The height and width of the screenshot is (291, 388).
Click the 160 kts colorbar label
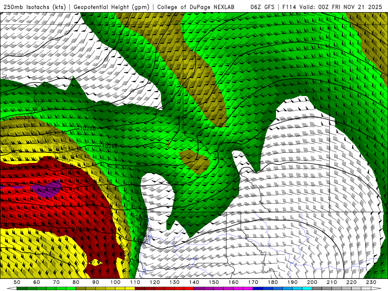[233, 282]
